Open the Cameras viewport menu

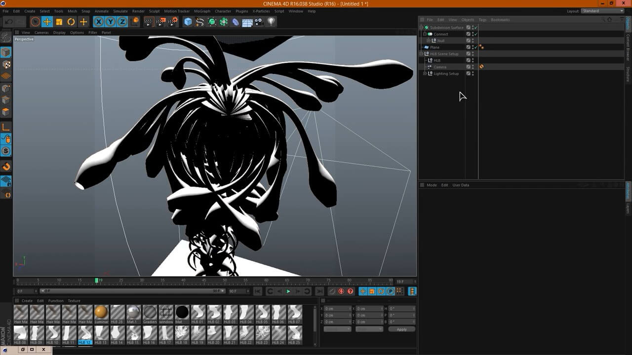coord(41,33)
